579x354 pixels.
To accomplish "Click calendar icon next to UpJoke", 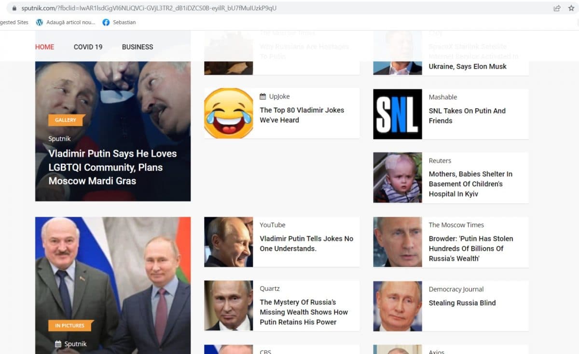I will 263,96.
